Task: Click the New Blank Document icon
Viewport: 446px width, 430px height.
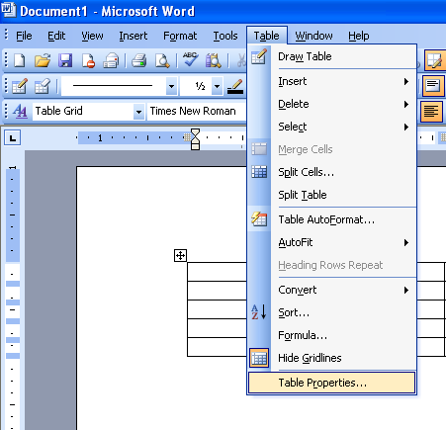Action: tap(20, 60)
